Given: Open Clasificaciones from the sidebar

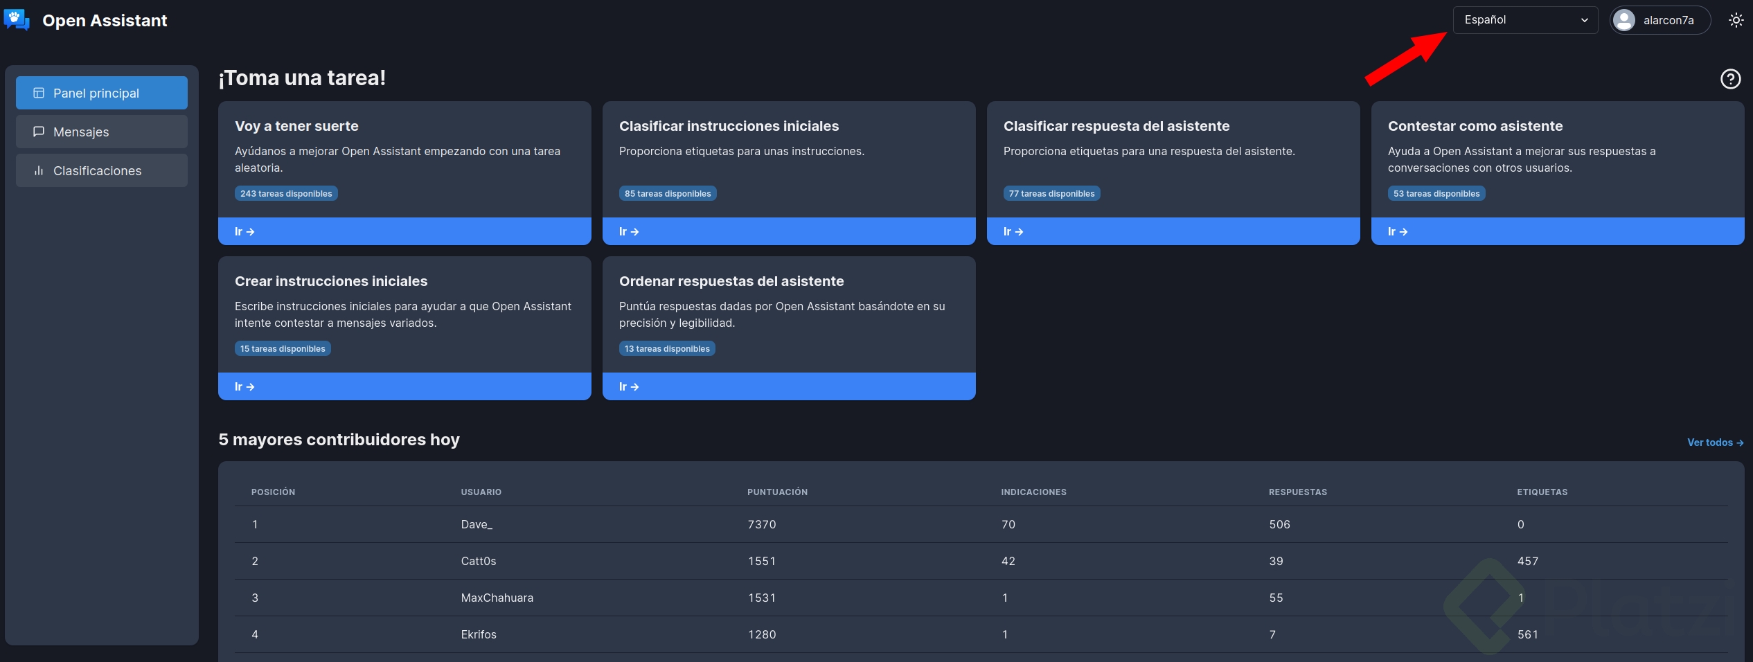Looking at the screenshot, I should coord(97,170).
